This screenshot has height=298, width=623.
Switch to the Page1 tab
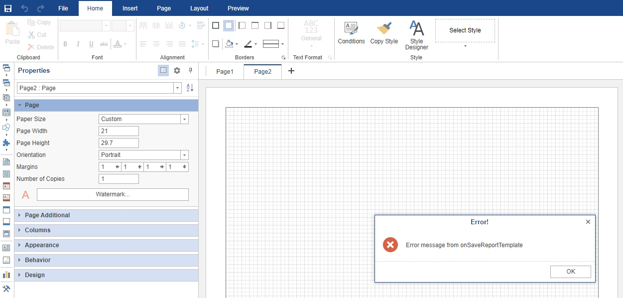[225, 72]
